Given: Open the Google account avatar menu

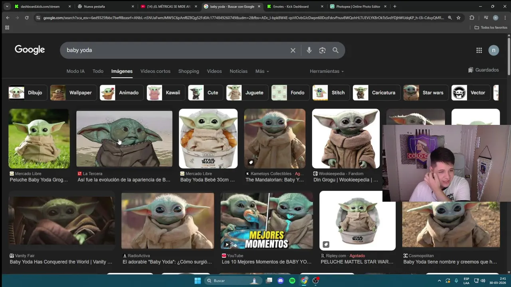Looking at the screenshot, I should click(x=493, y=50).
